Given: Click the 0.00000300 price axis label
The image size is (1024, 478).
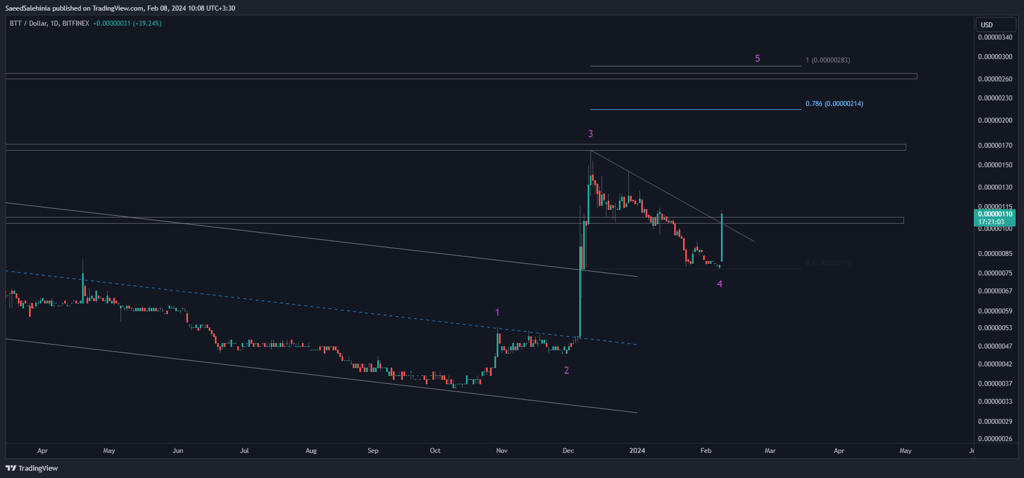Looking at the screenshot, I should point(995,57).
